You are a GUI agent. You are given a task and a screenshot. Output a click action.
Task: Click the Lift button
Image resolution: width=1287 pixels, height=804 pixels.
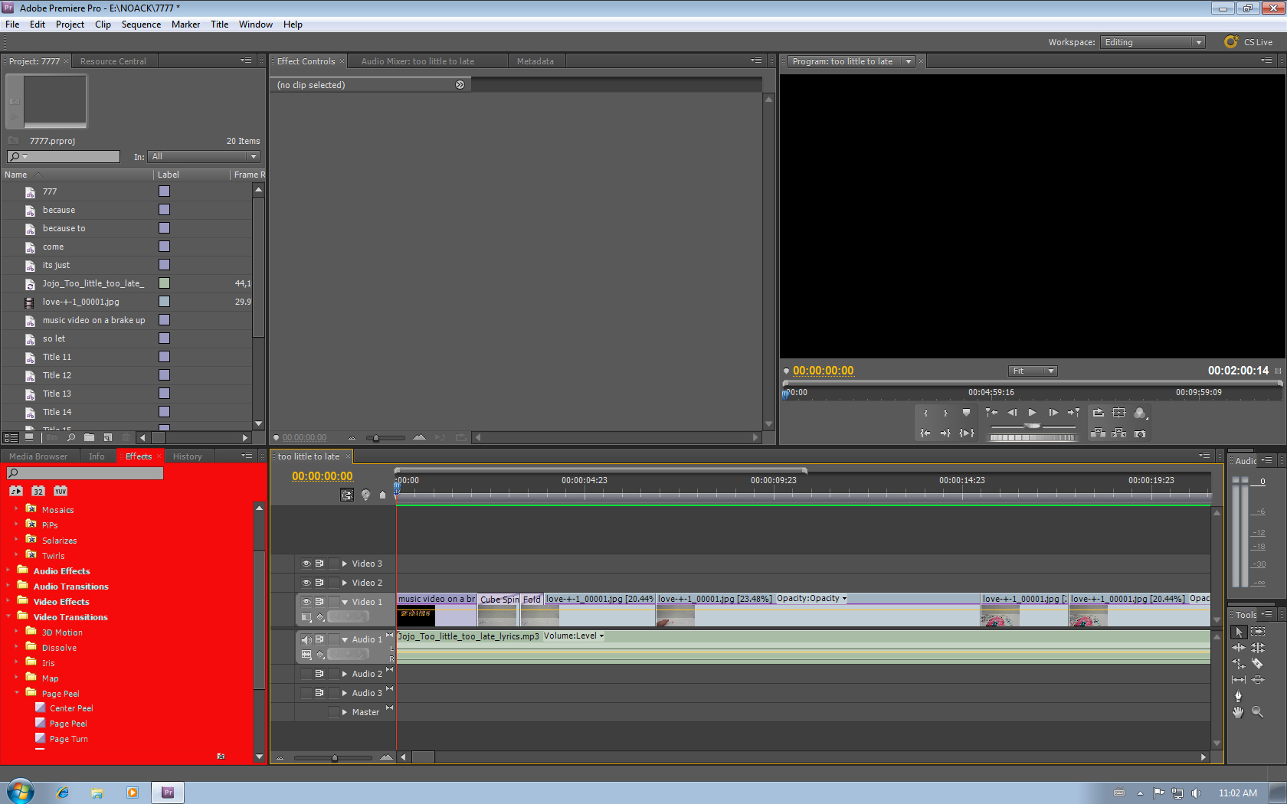[1099, 433]
